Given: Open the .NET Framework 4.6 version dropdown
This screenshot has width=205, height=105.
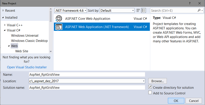Looking at the screenshot, I should pos(71,10).
